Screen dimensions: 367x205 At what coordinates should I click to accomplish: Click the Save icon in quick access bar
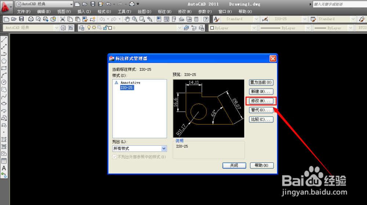coord(93,4)
